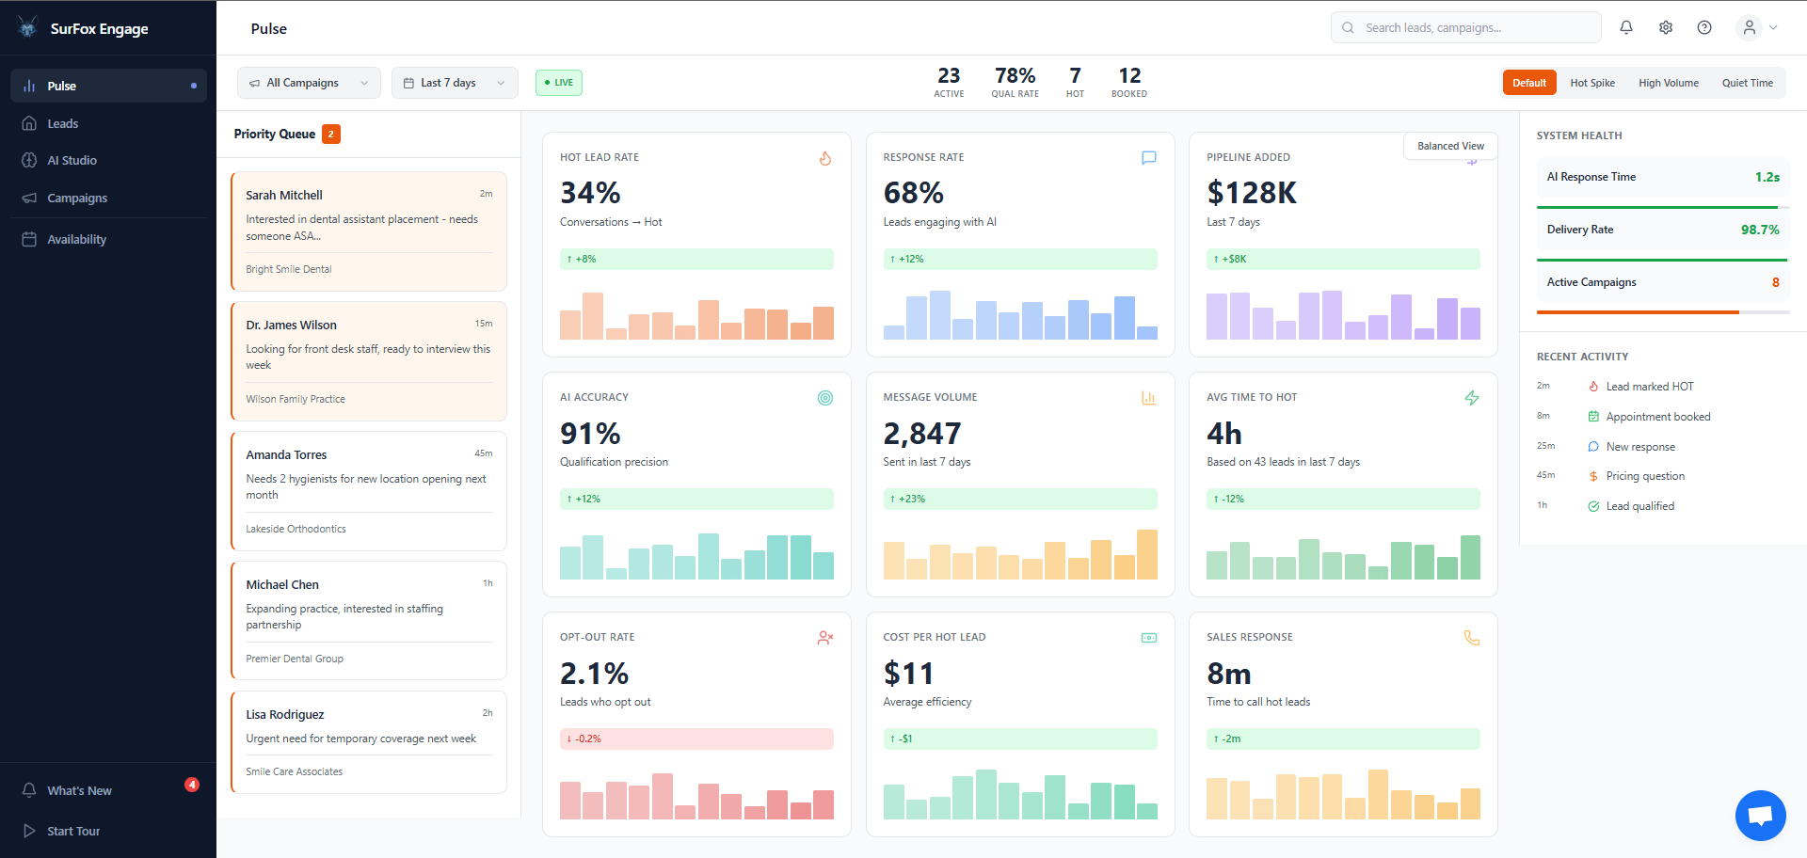Click the flame icon on Hot Lead Rate card
The width and height of the screenshot is (1807, 858).
(825, 158)
